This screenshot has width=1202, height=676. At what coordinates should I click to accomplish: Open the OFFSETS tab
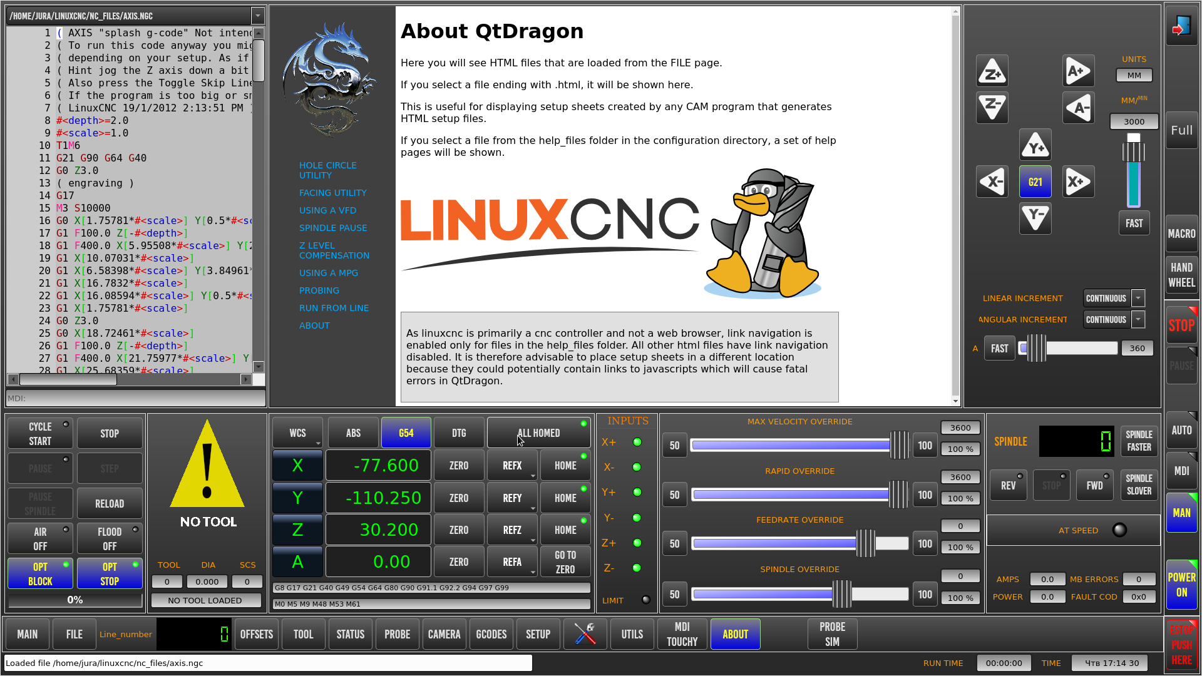tap(257, 634)
